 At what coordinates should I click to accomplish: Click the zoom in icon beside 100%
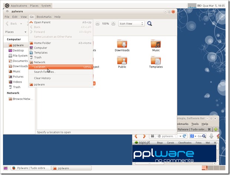pyautogui.click(x=114, y=23)
